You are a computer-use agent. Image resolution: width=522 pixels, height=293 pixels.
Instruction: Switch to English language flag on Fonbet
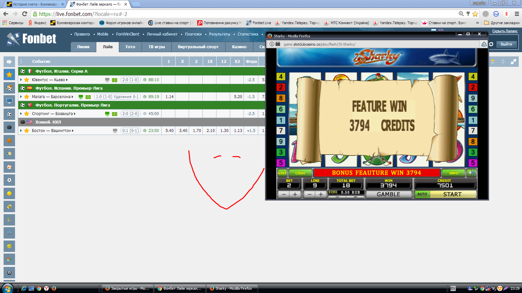(x=441, y=30)
